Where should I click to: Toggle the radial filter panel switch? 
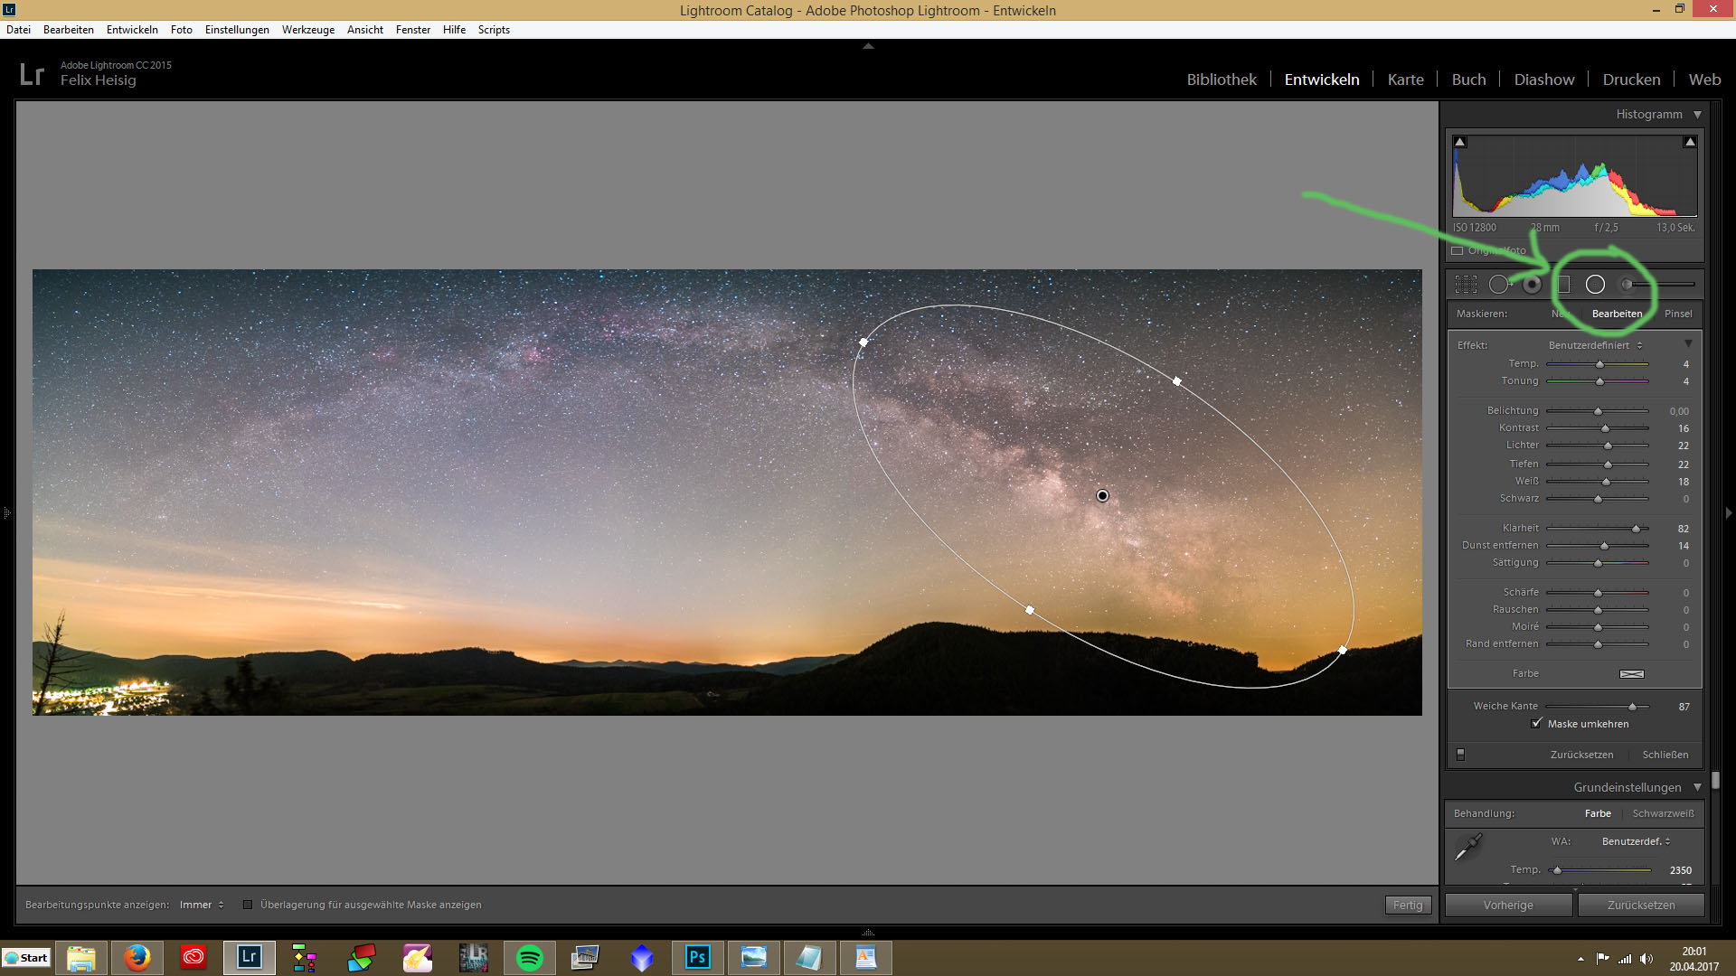[1460, 755]
